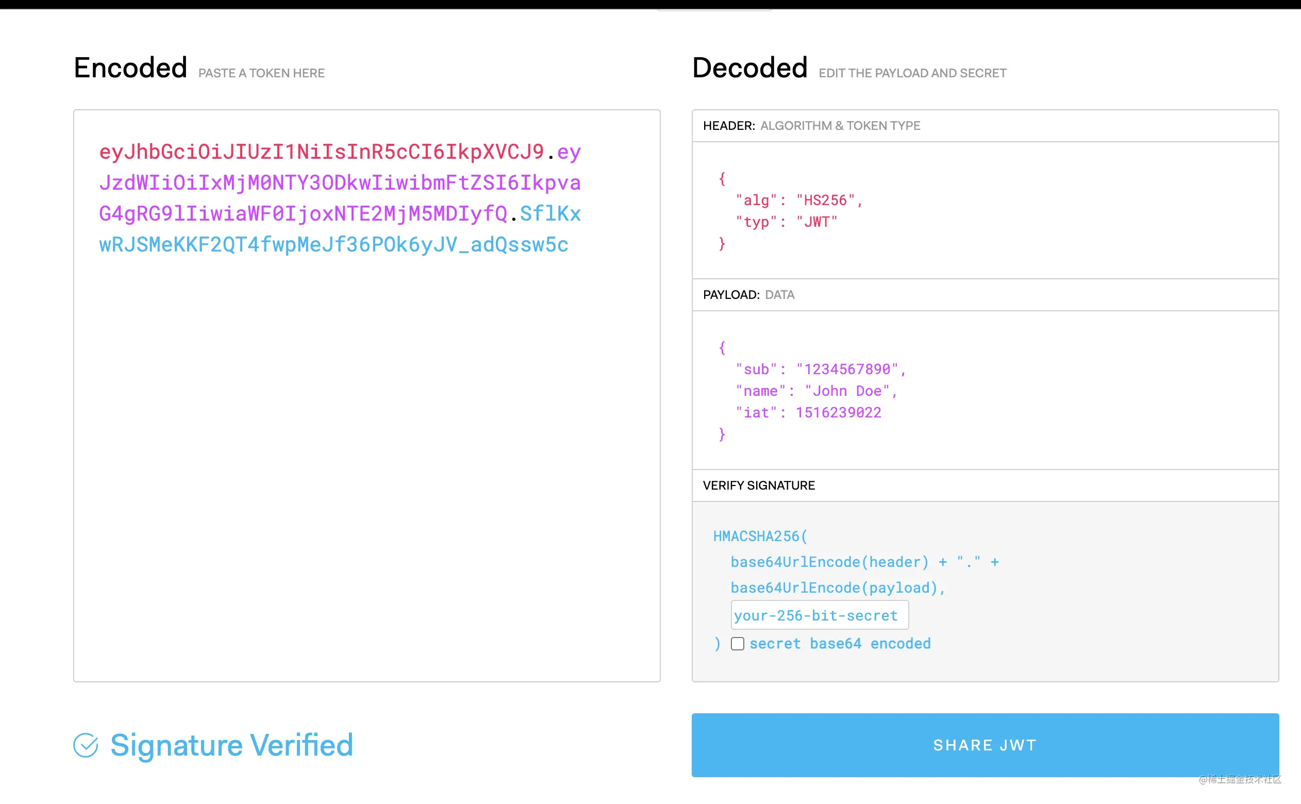Click the "typ": "JWT" header line
The height and width of the screenshot is (804, 1301).
[787, 222]
